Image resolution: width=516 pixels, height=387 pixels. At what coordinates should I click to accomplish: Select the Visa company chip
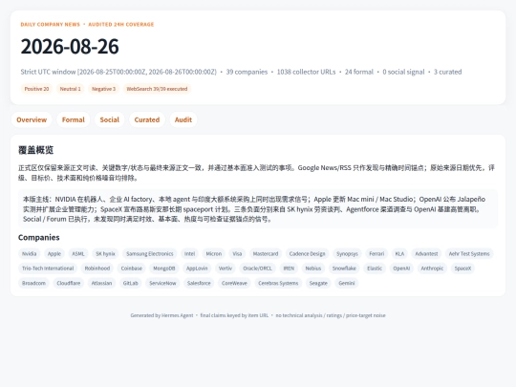coord(237,254)
